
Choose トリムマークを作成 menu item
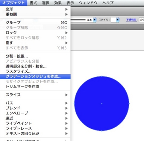[x=35, y=86]
